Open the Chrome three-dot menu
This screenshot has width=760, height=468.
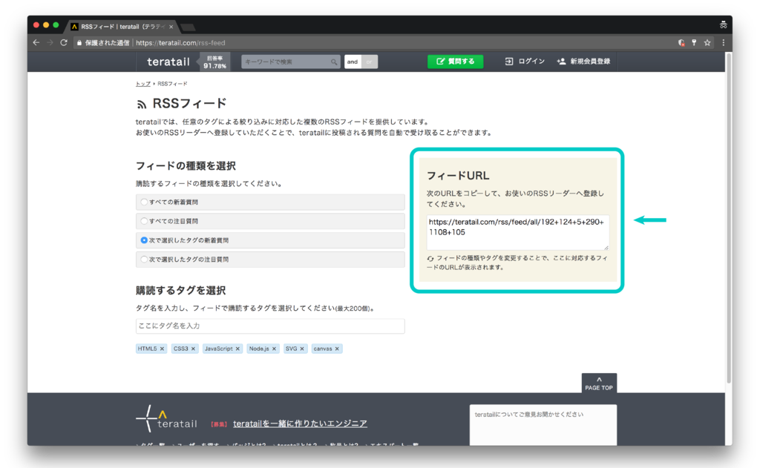[723, 42]
